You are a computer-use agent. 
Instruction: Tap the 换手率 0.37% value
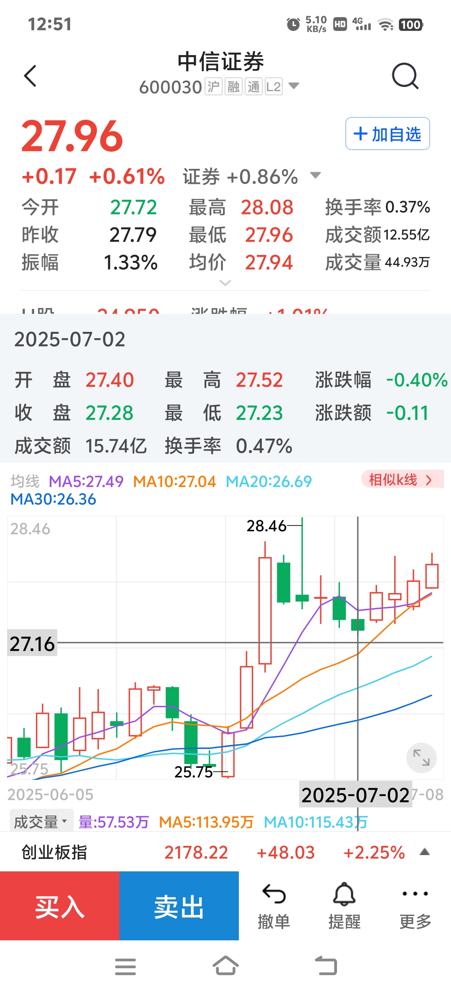[408, 207]
